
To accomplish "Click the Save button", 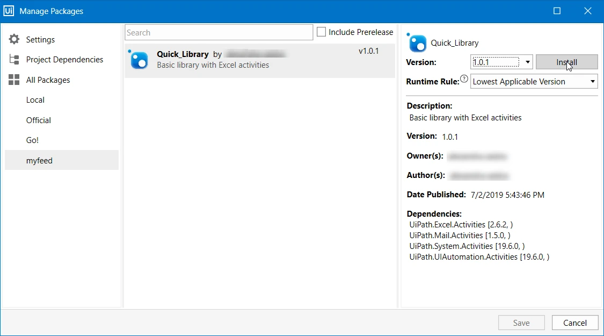I will pos(521,323).
